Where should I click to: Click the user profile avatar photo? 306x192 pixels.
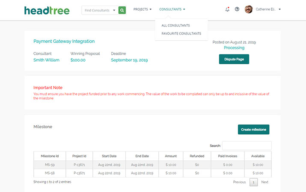[x=249, y=9]
